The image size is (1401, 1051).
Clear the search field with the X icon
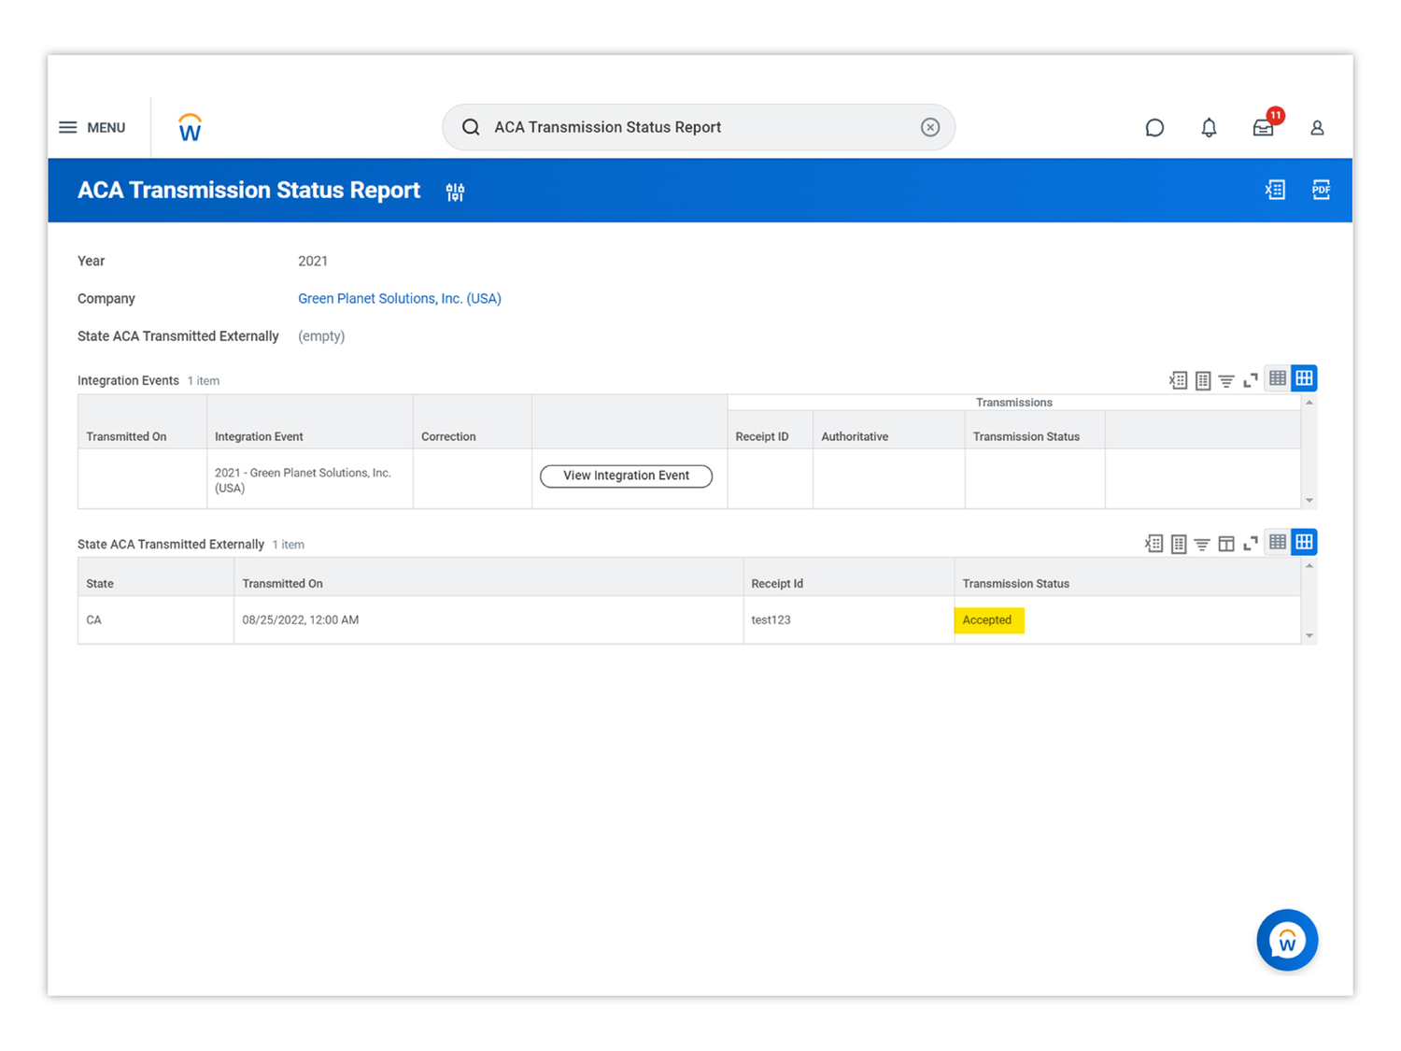(x=929, y=127)
